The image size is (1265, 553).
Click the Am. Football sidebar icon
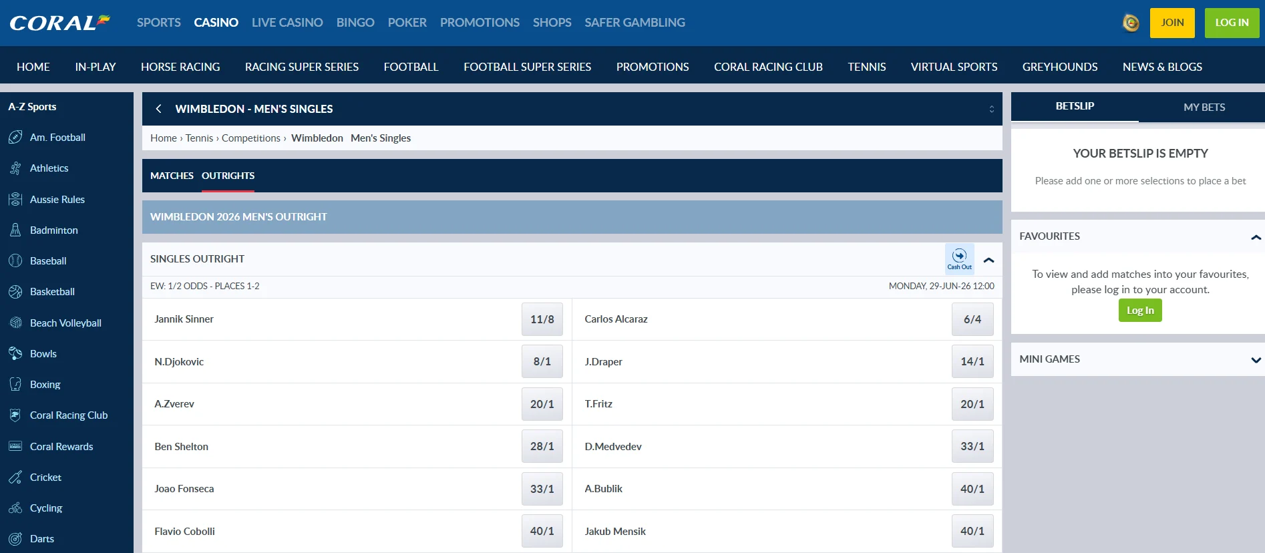click(15, 138)
